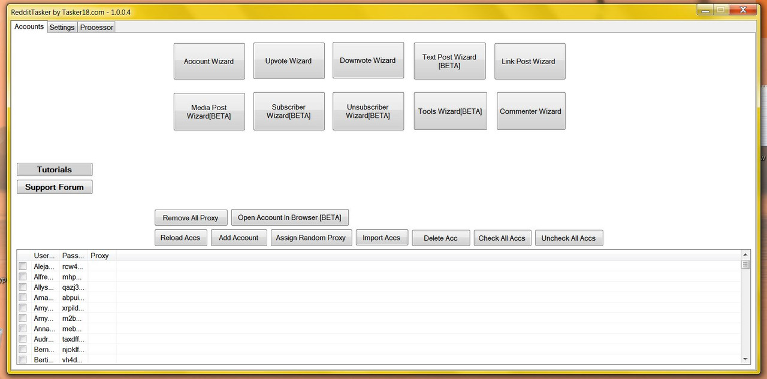The height and width of the screenshot is (379, 767).
Task: Select the username cell 'Aleja...'
Action: [44, 266]
